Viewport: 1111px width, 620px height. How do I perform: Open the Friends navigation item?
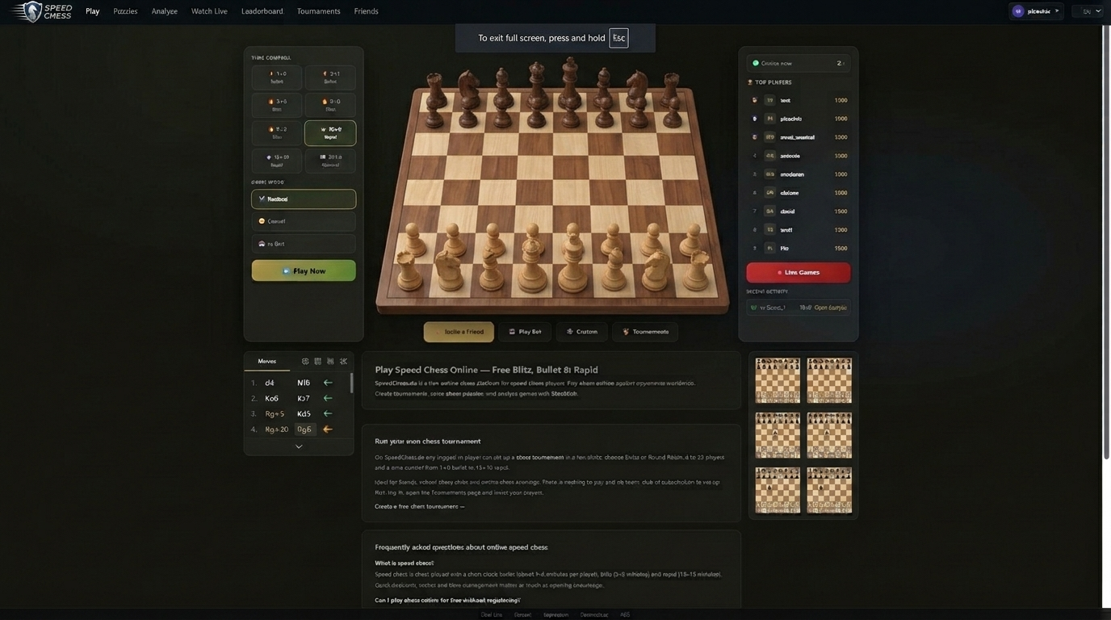366,11
